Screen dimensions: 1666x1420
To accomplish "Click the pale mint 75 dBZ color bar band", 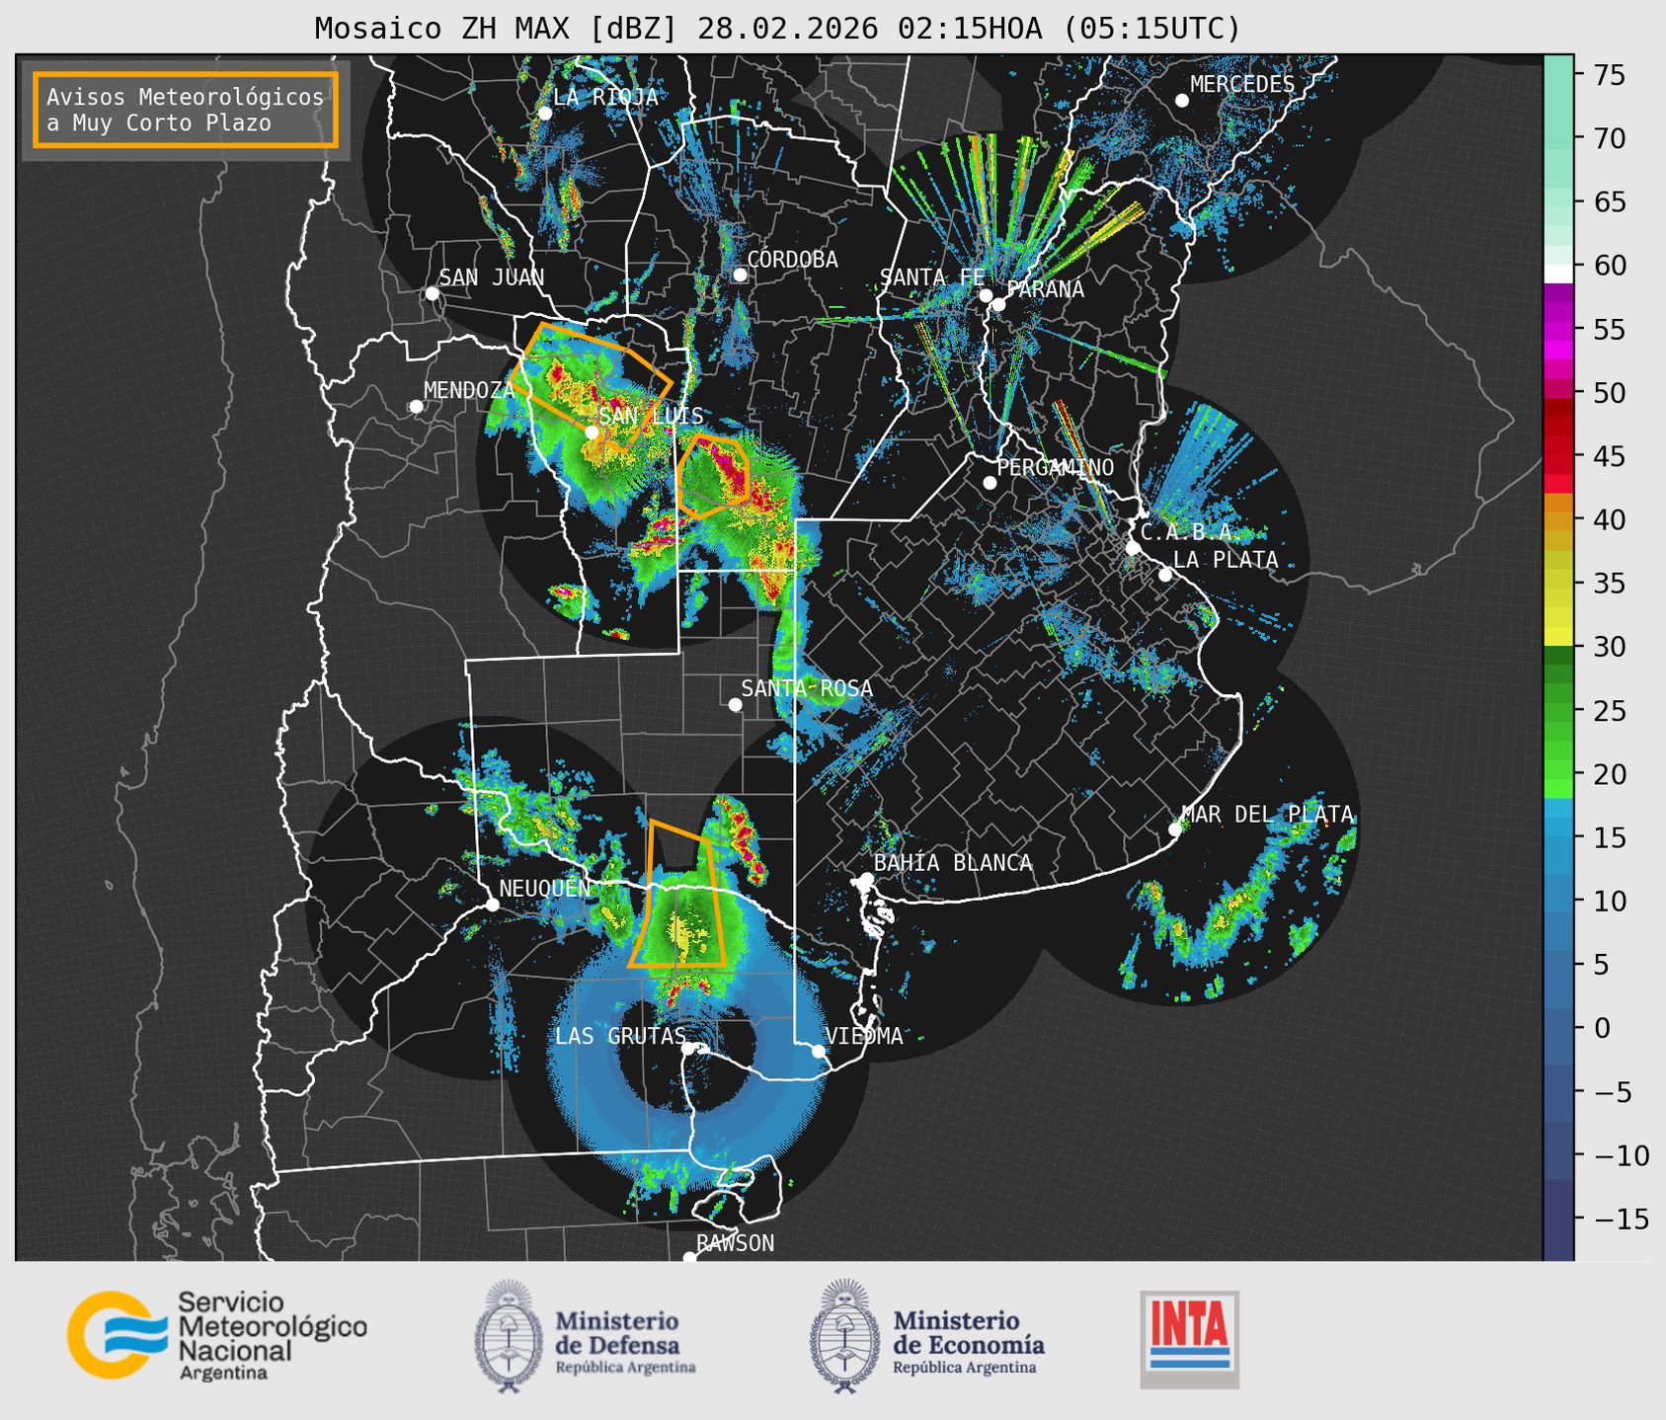I will 1558,74.
